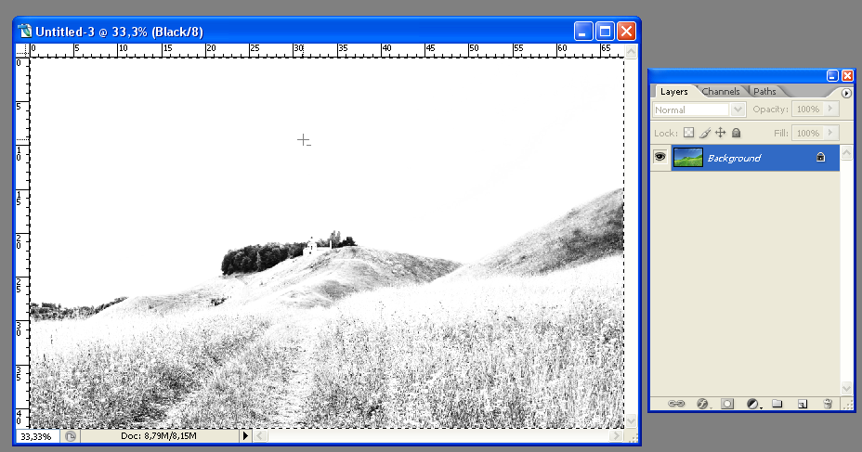This screenshot has width=862, height=452.
Task: Click the ruler origin corner box
Action: 22,50
